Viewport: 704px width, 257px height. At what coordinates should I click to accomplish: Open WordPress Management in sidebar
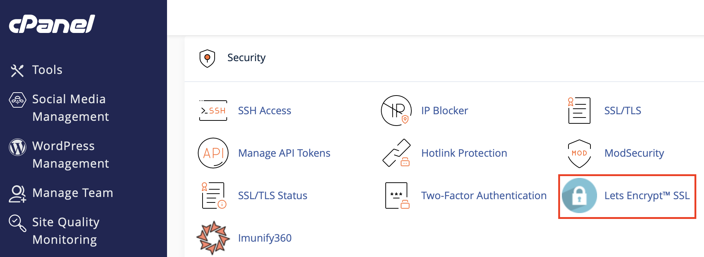(70, 155)
